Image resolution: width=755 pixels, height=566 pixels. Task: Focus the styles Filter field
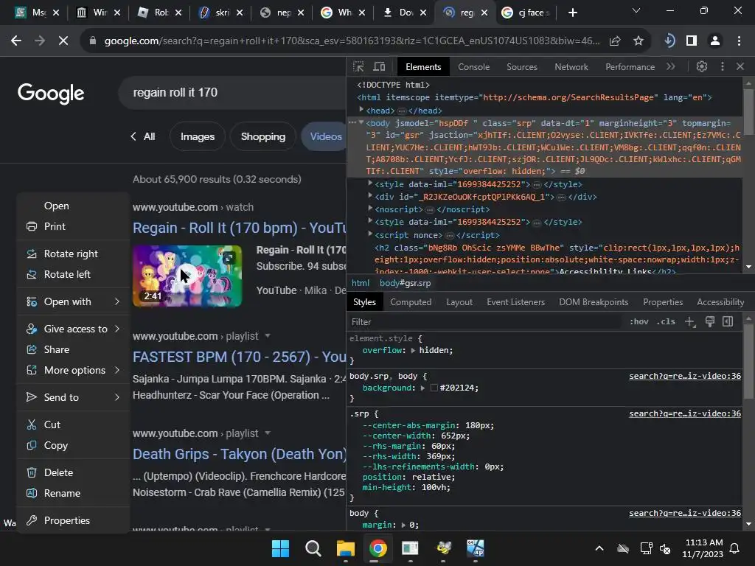(x=484, y=321)
